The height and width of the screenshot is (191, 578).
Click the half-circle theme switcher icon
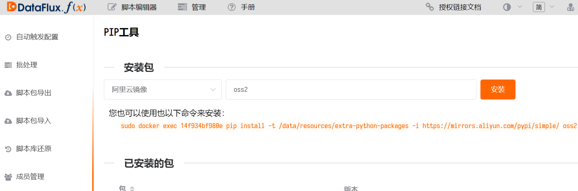[507, 7]
